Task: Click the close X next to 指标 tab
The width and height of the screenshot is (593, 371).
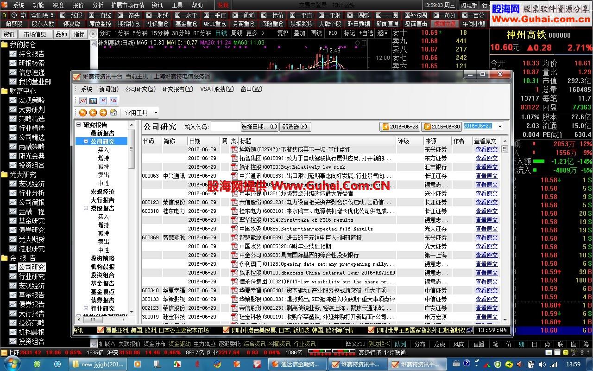Action: 93,34
